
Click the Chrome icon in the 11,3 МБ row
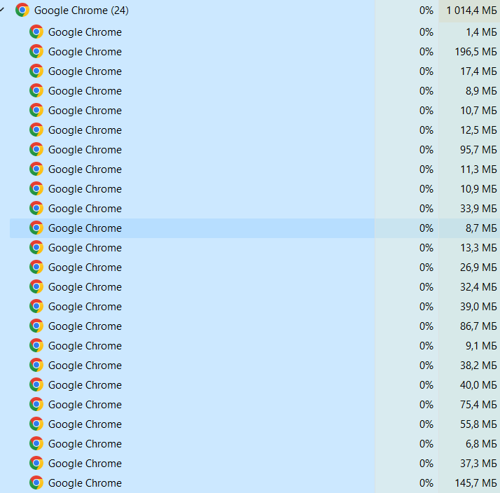coord(36,169)
